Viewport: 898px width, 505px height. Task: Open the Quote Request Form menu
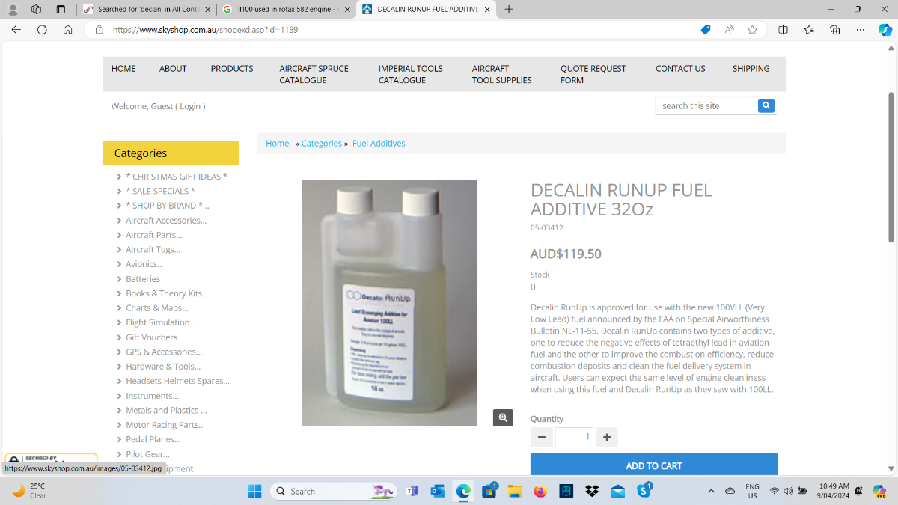coord(593,74)
